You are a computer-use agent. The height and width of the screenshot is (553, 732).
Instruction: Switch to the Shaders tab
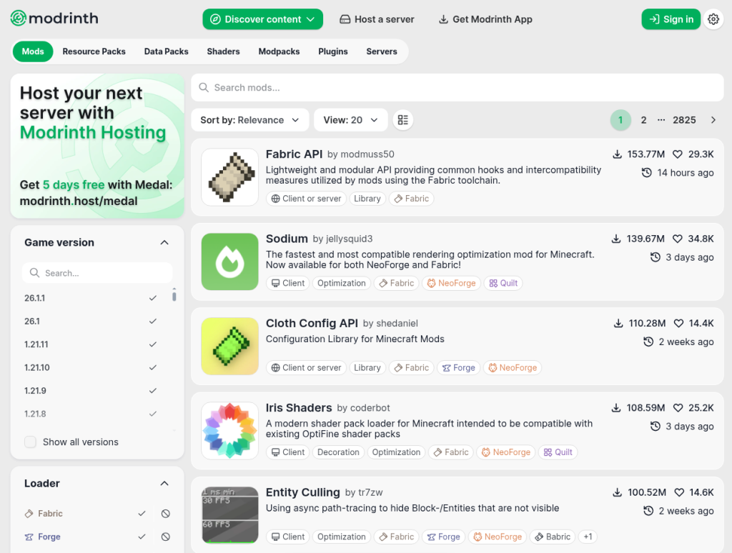pos(223,51)
